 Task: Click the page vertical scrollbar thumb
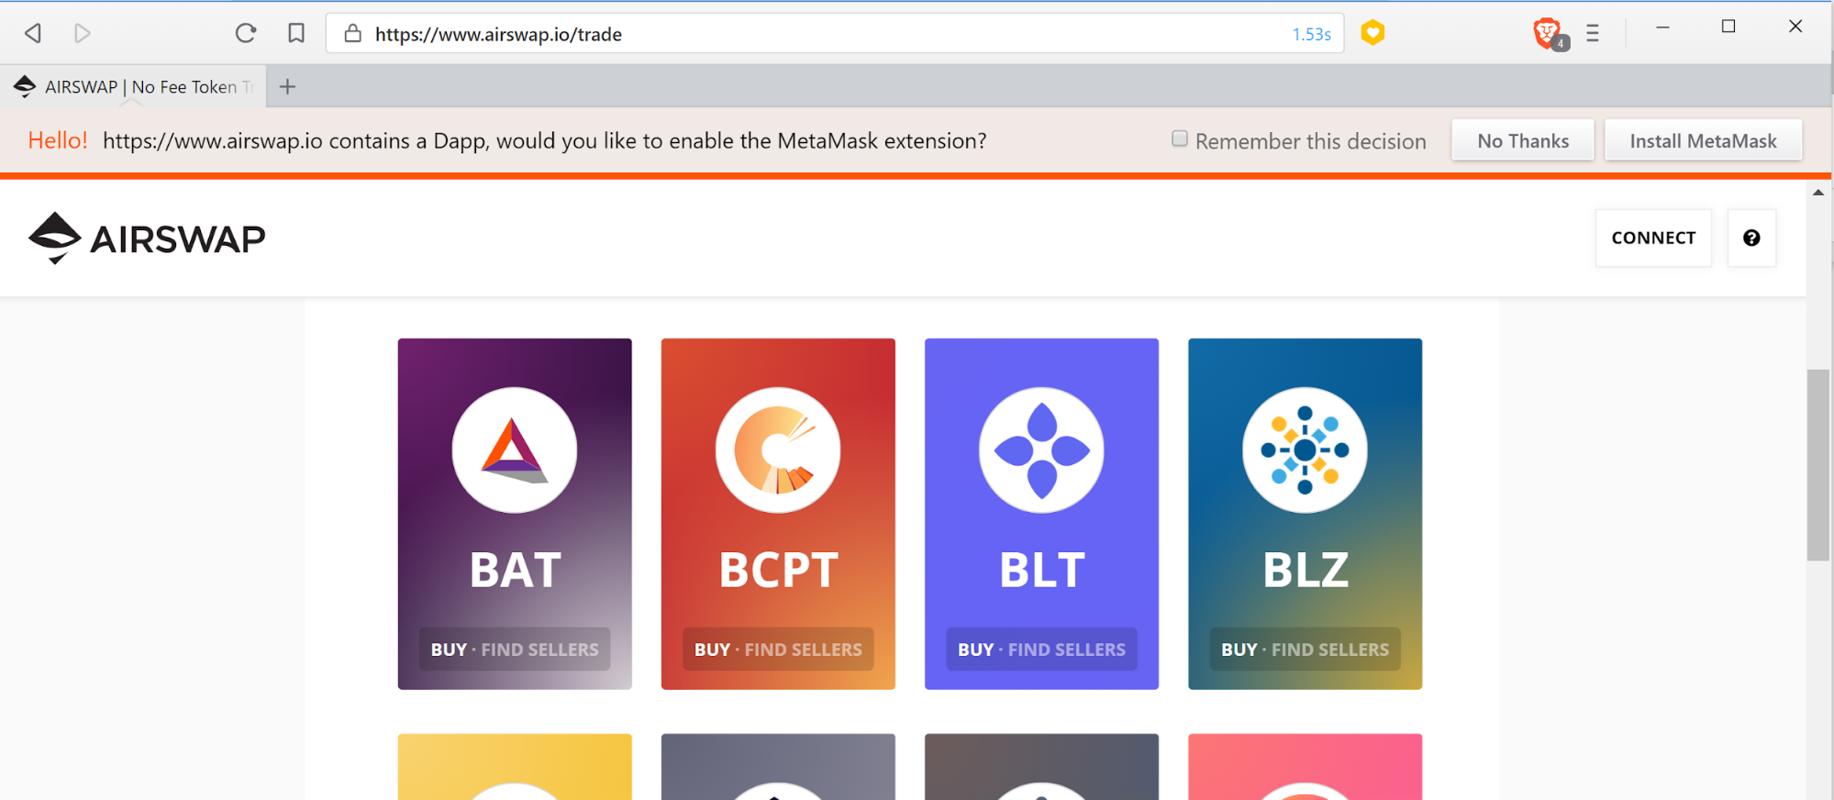coord(1818,464)
